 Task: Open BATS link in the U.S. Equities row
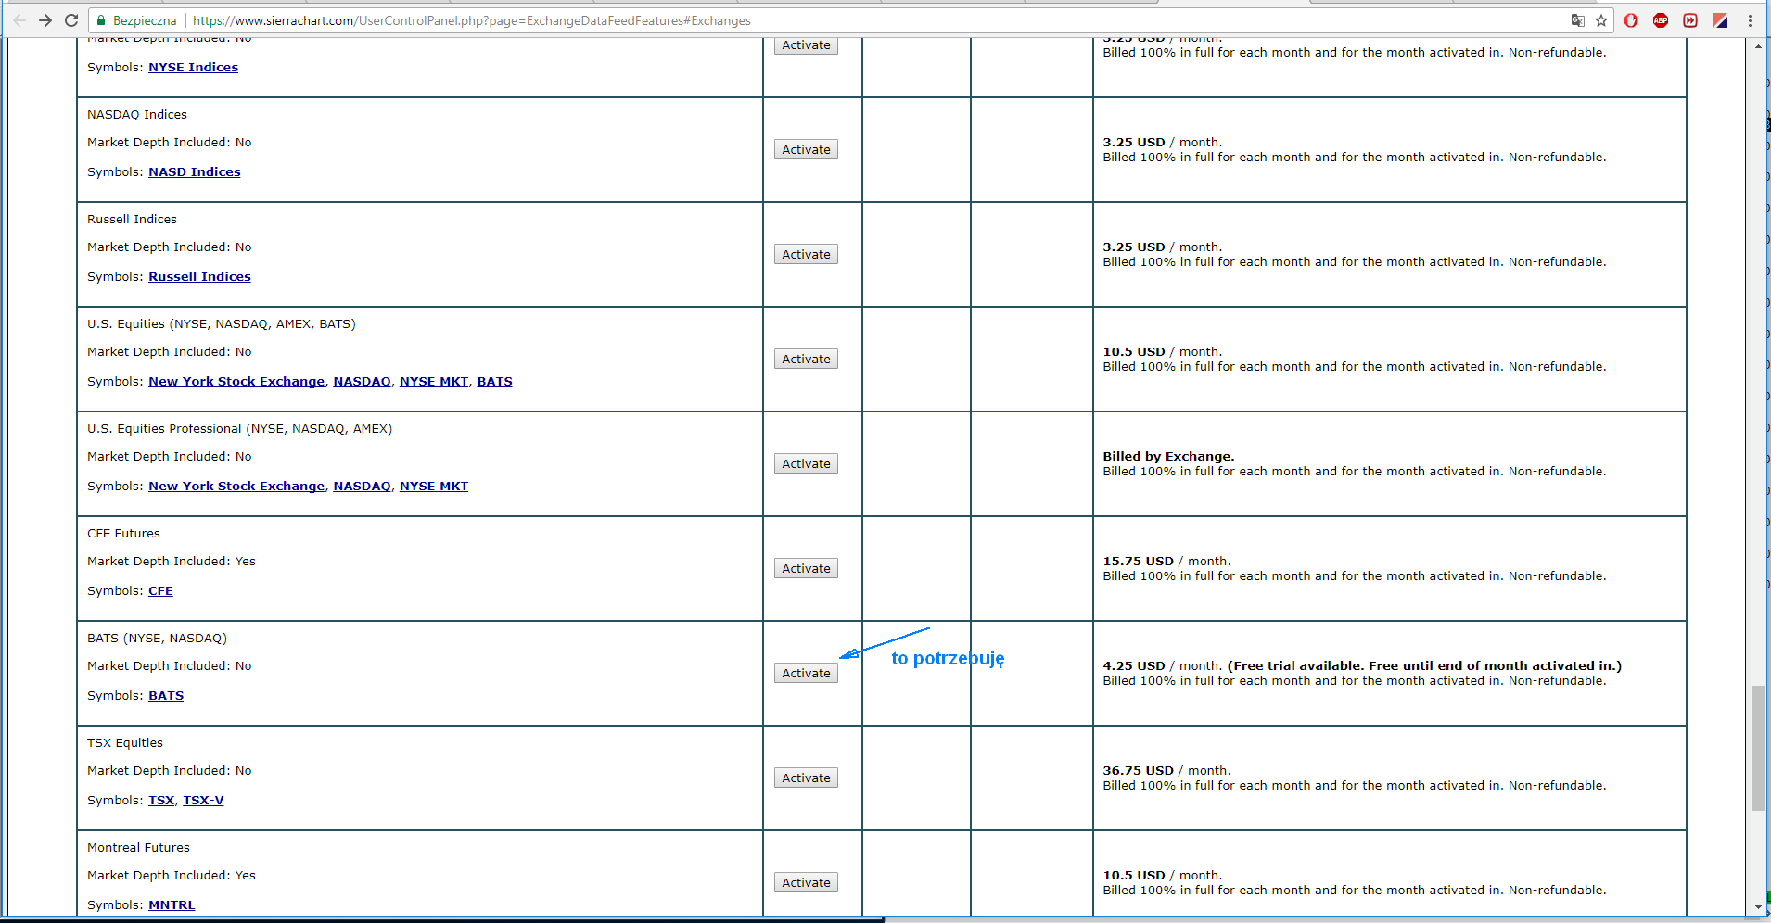[x=494, y=382]
